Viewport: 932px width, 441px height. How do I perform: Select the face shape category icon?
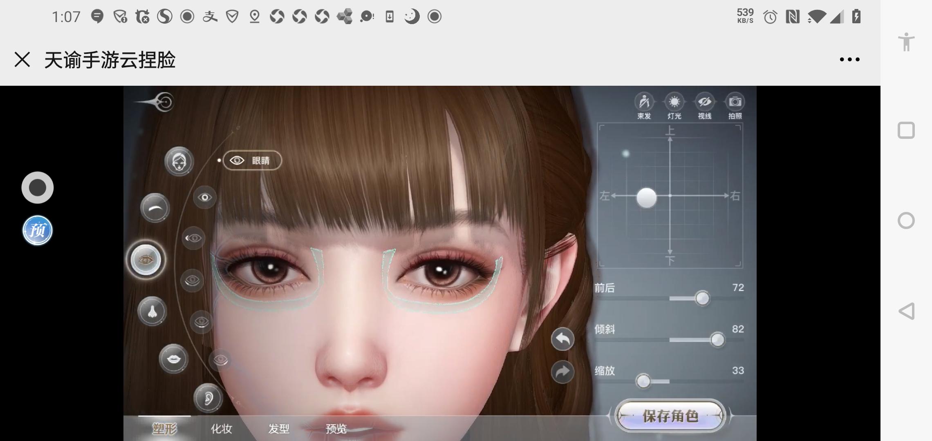(179, 161)
